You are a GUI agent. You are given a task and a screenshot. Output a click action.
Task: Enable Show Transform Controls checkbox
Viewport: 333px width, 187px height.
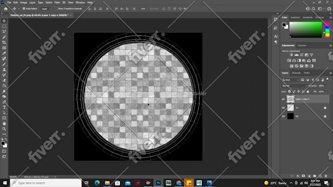[x=56, y=9]
